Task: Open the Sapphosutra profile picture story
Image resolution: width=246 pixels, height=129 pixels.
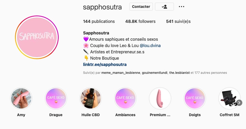Action: click(x=37, y=37)
